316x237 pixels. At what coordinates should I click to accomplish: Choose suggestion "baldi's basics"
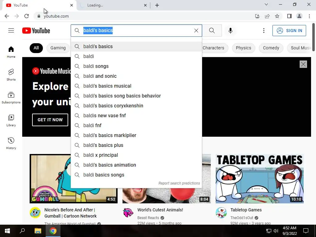click(x=136, y=47)
